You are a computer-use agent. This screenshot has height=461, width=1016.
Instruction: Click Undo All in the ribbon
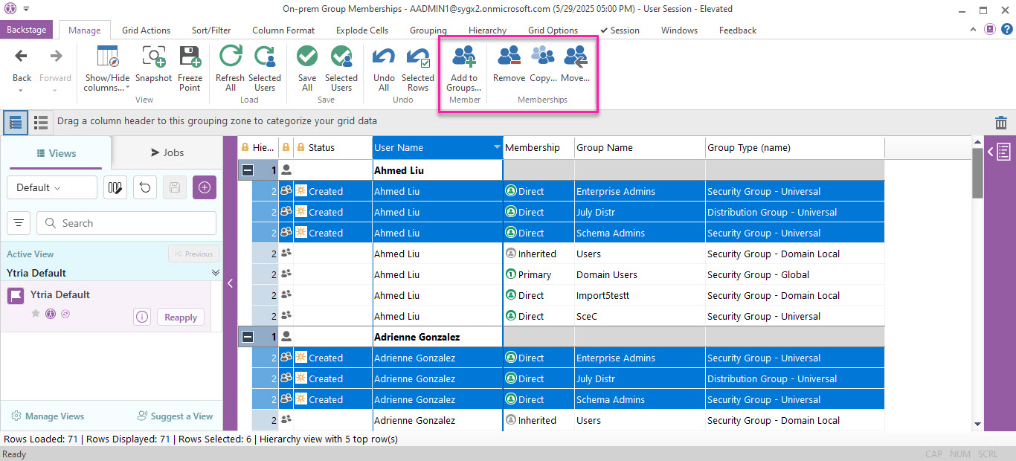(x=384, y=58)
